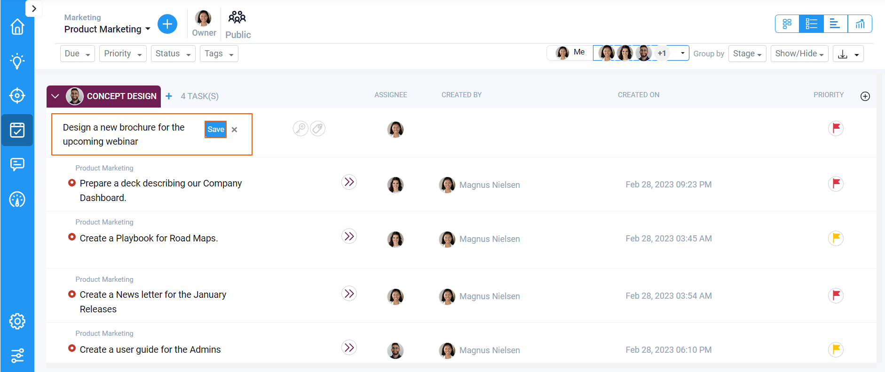885x372 pixels.
Task: Switch to the Kanban board view
Action: point(787,23)
